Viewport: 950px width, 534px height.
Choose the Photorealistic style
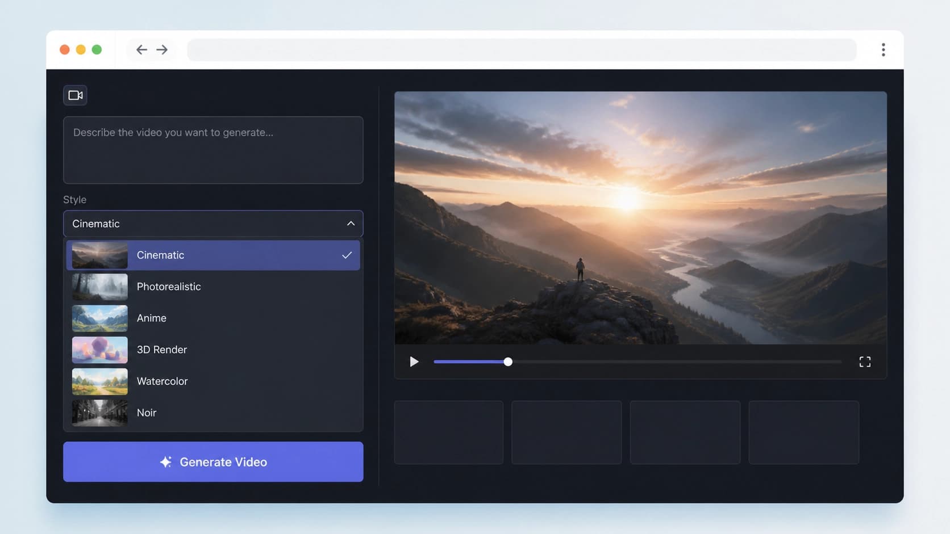pyautogui.click(x=213, y=287)
